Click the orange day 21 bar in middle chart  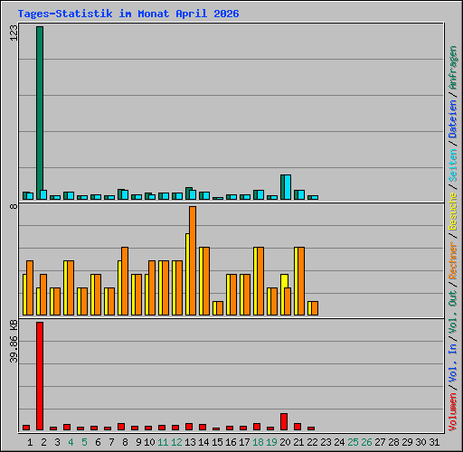click(301, 281)
